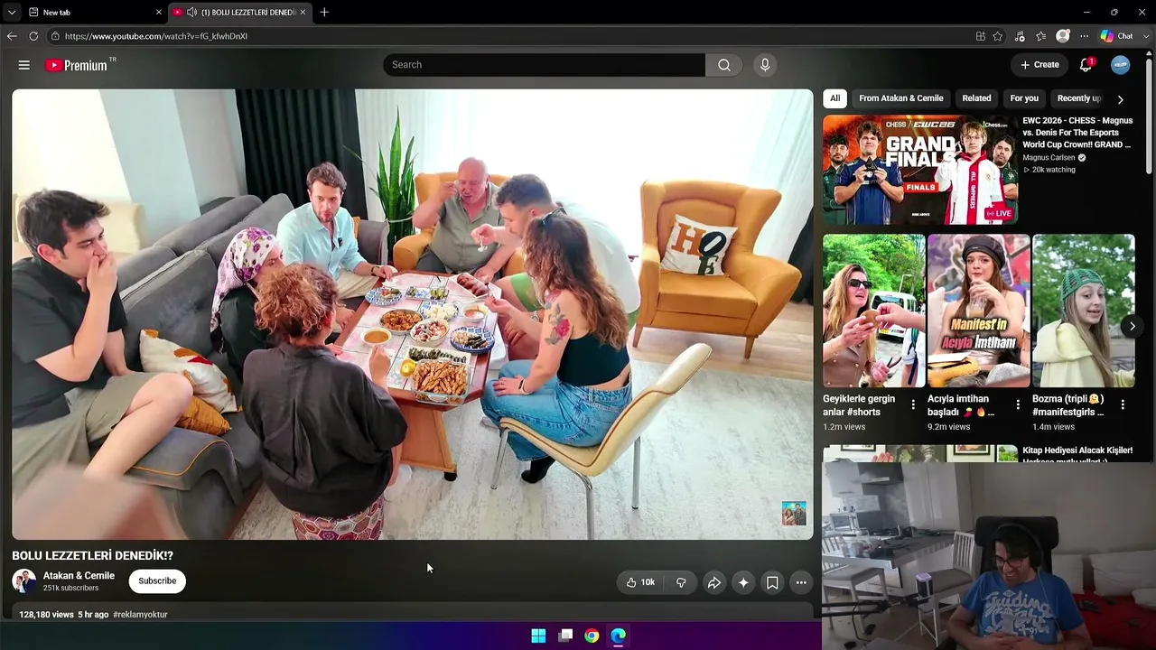Open the Windows Start menu
1156x650 pixels.
[x=538, y=636]
